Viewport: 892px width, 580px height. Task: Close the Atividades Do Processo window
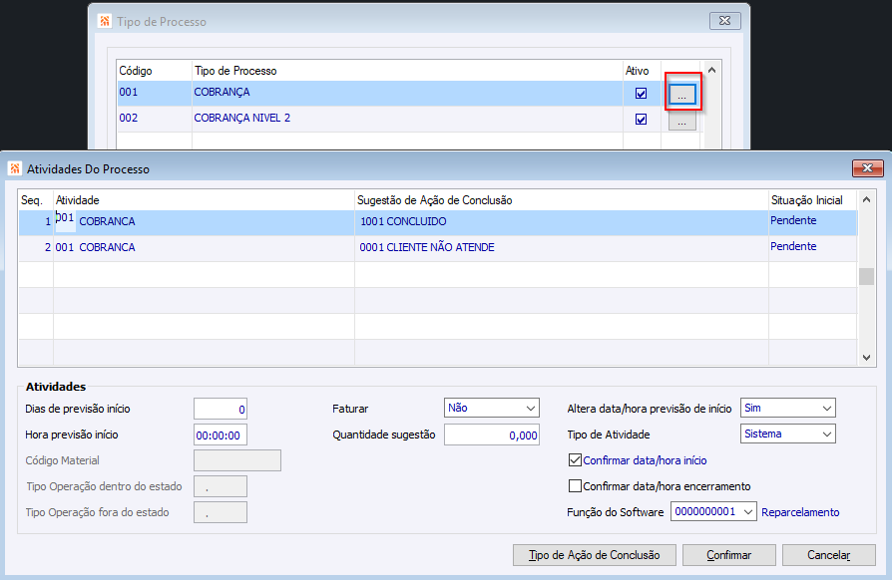(x=867, y=168)
